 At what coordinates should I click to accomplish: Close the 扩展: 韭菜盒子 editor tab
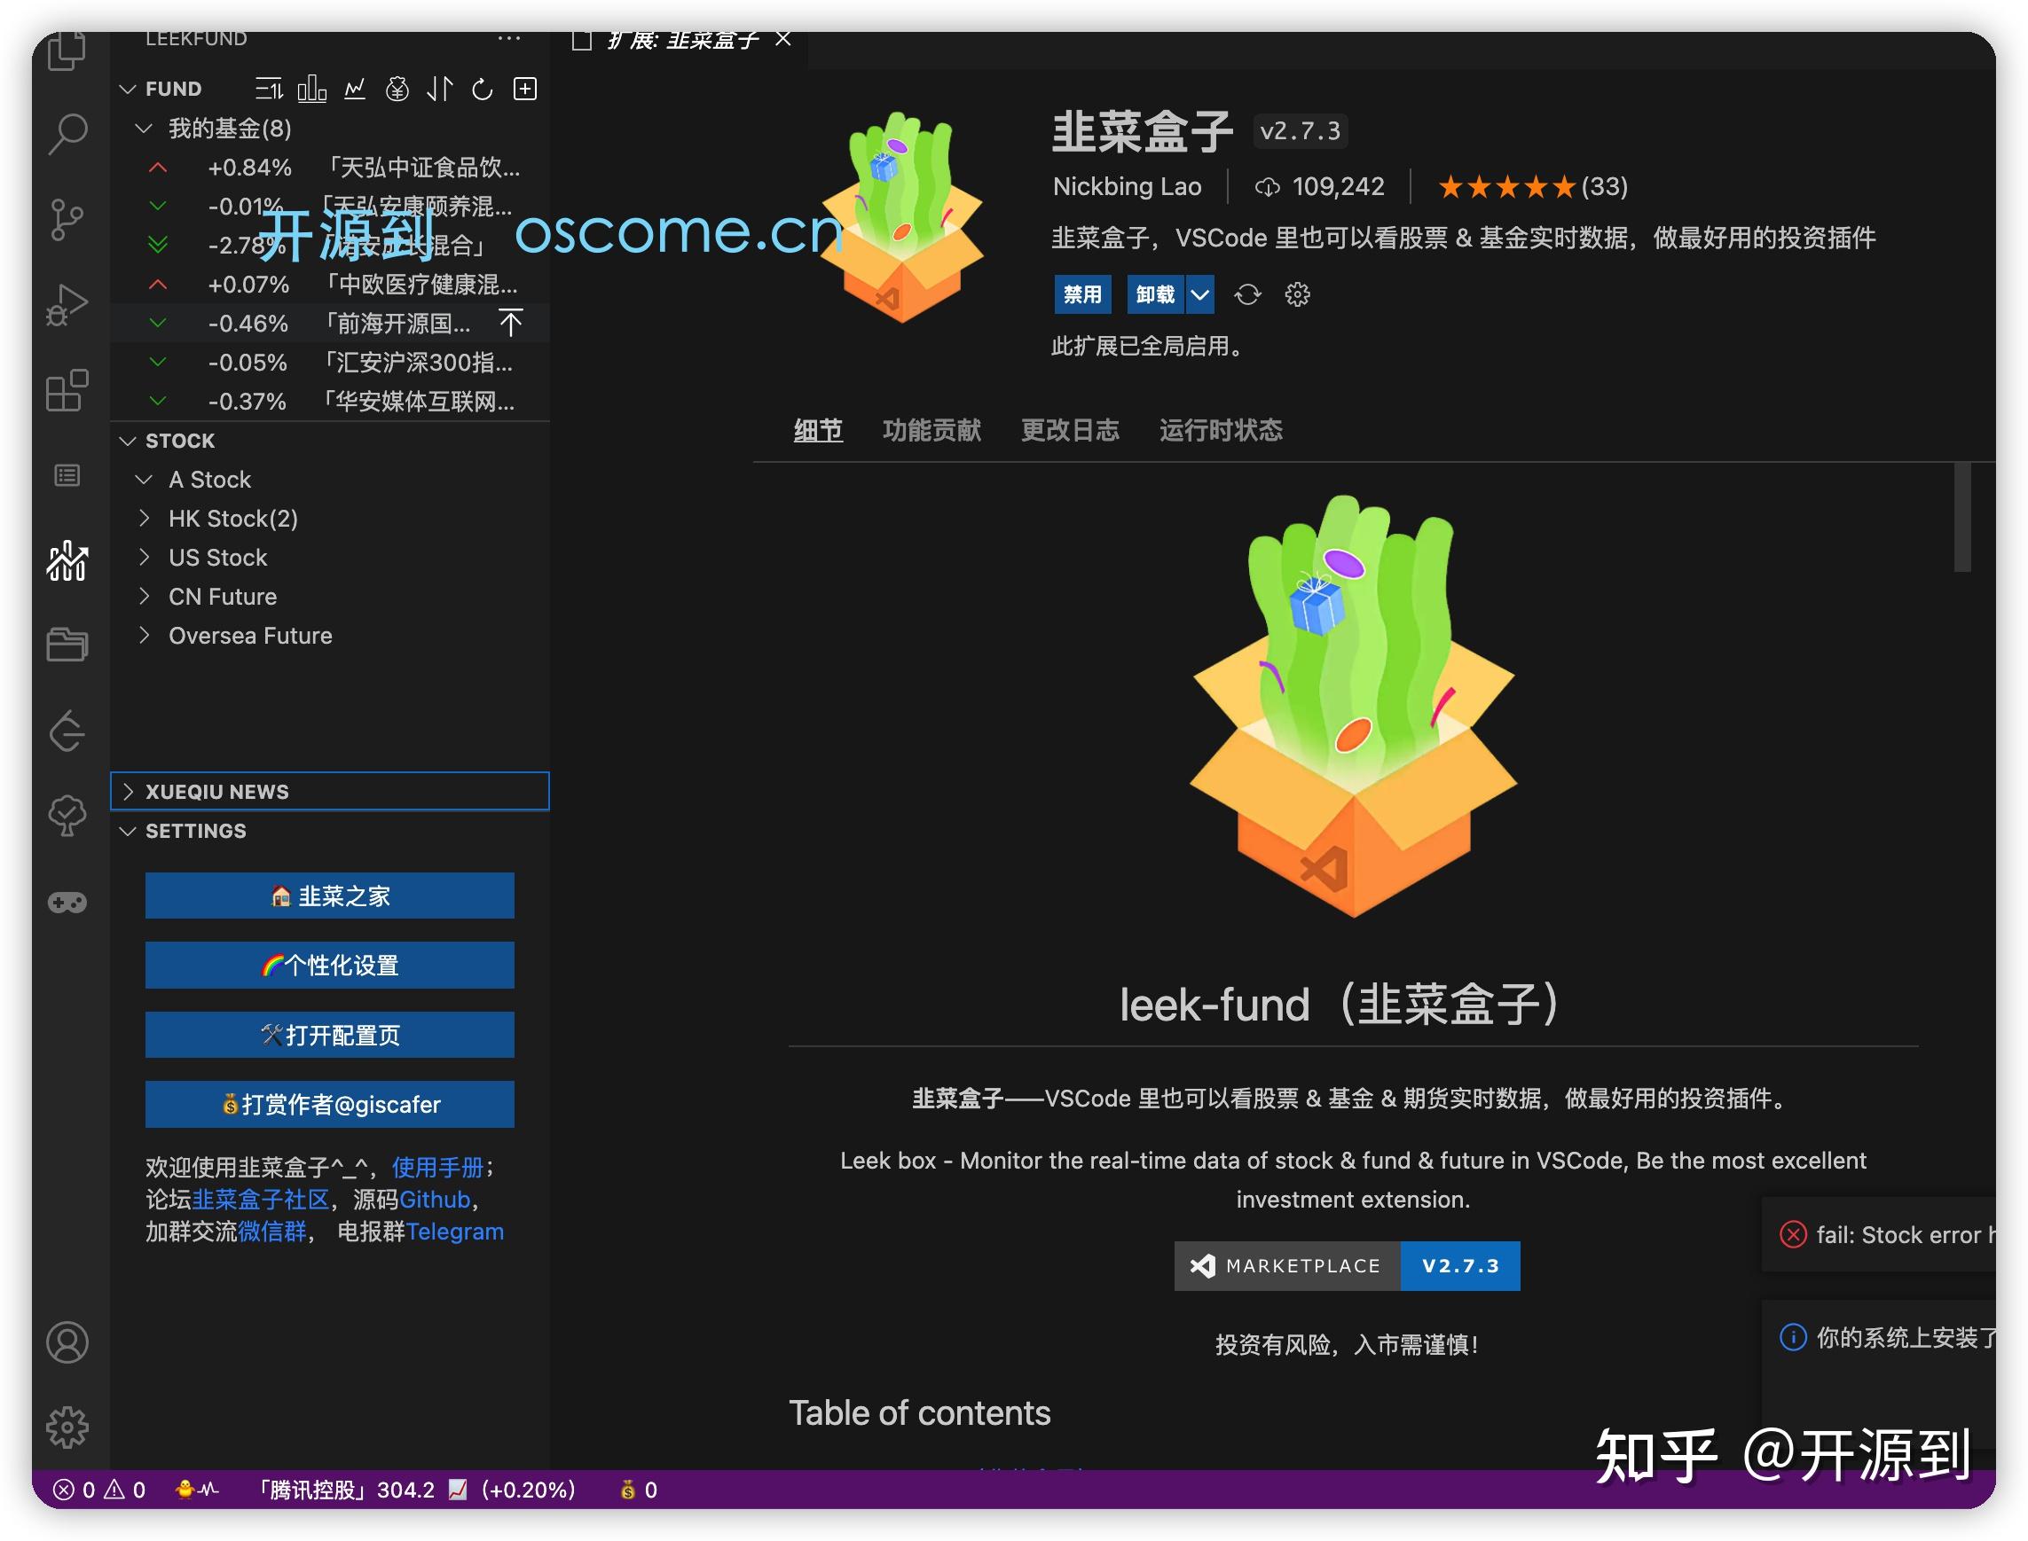[x=782, y=38]
